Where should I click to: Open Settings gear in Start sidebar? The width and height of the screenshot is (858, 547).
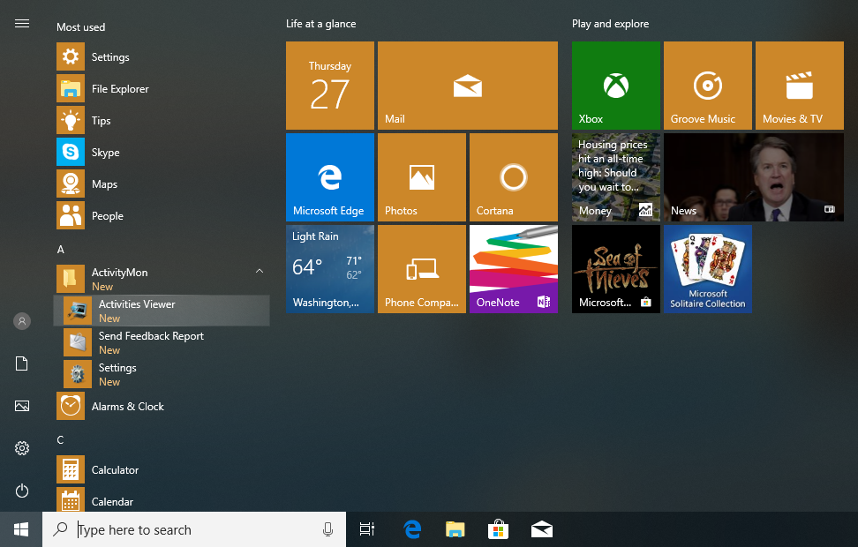(22, 448)
